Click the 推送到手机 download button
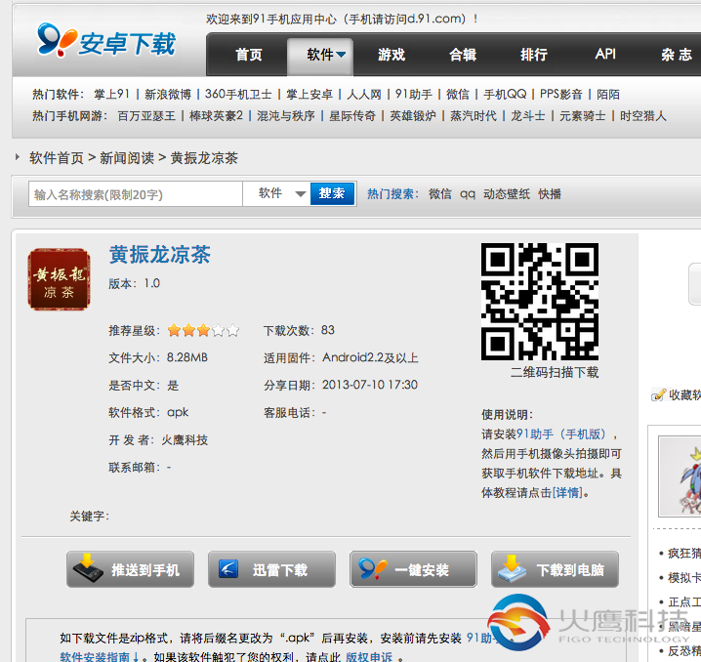The height and width of the screenshot is (662, 701). [x=130, y=569]
